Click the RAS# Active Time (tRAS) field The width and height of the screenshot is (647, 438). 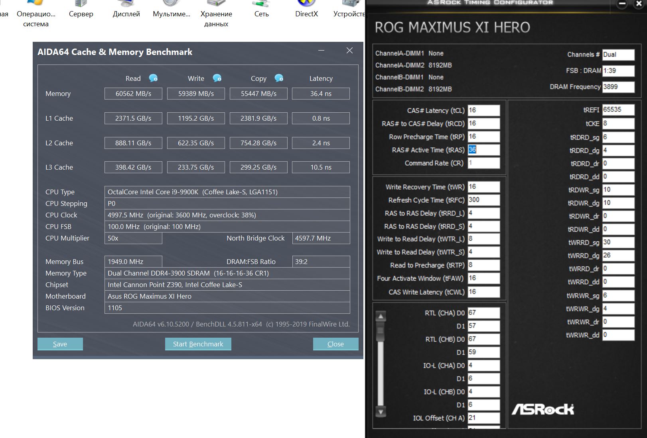(x=484, y=150)
